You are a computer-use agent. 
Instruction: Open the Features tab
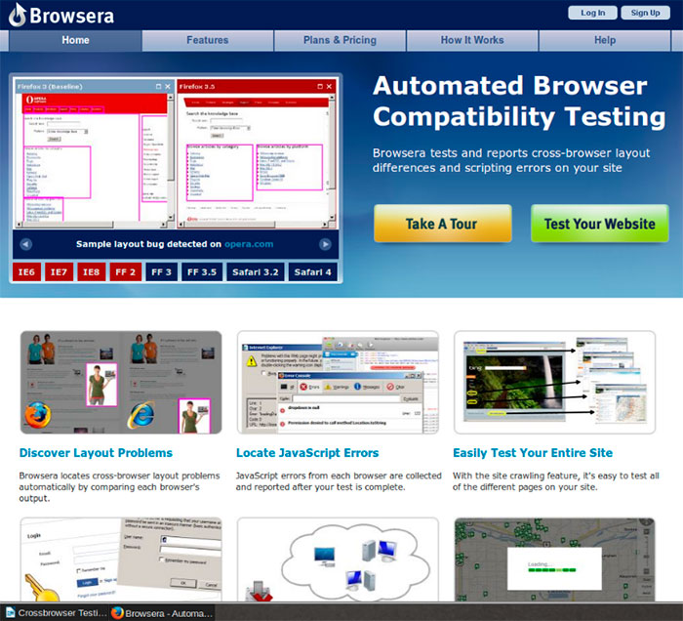[207, 40]
